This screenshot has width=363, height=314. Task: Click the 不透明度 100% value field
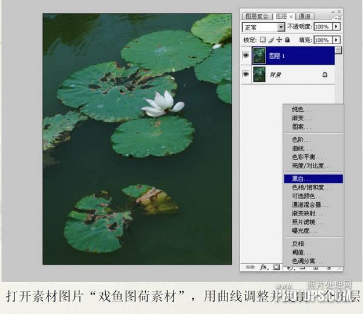click(x=322, y=27)
